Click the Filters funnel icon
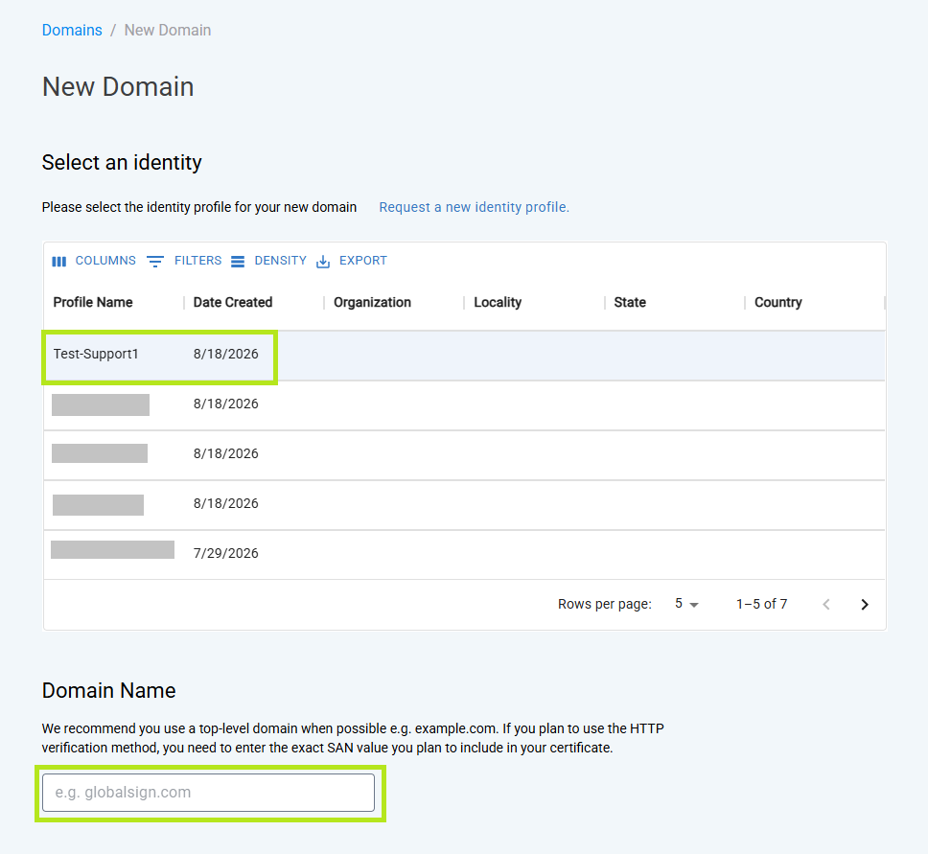 click(155, 261)
